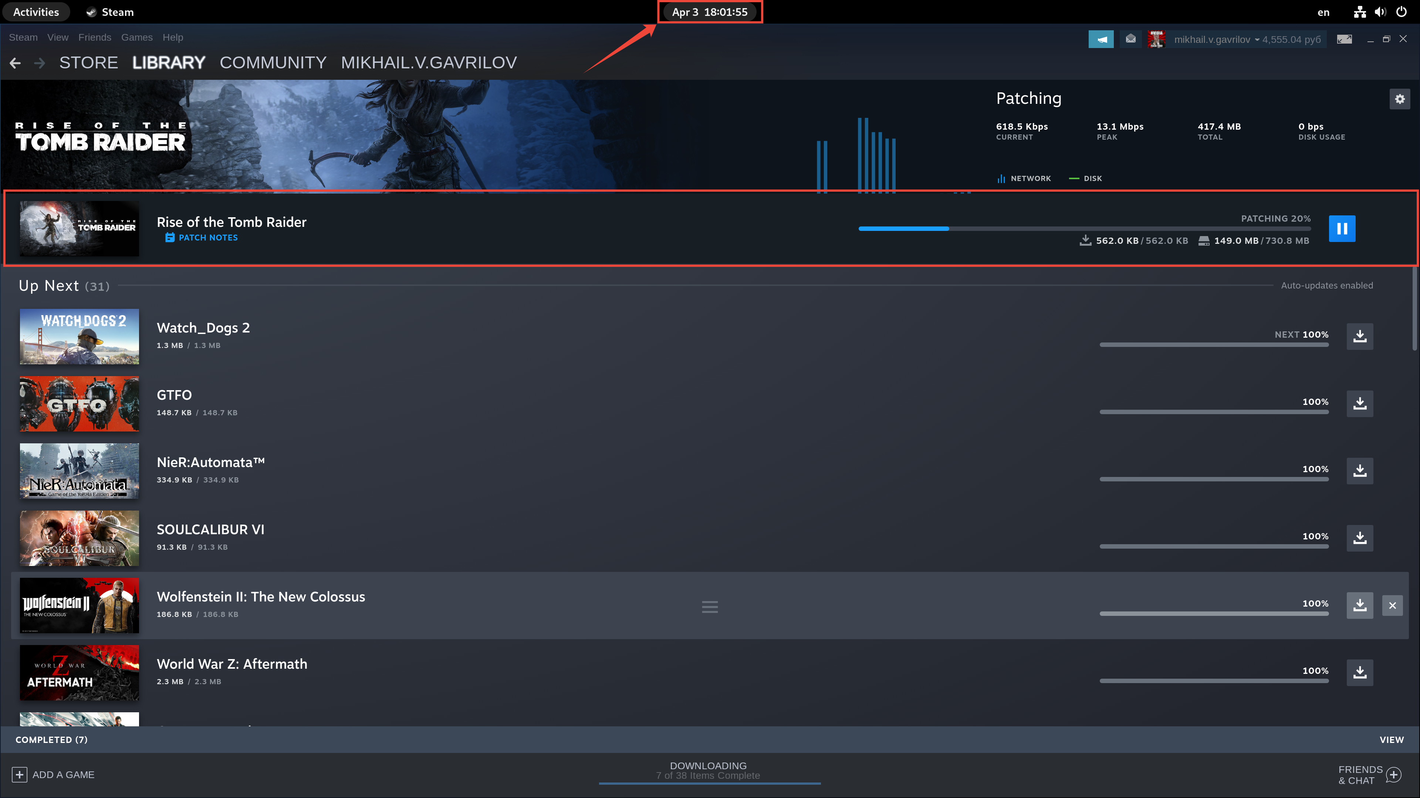Open the Steam announcements megaphone

[x=1101, y=39]
